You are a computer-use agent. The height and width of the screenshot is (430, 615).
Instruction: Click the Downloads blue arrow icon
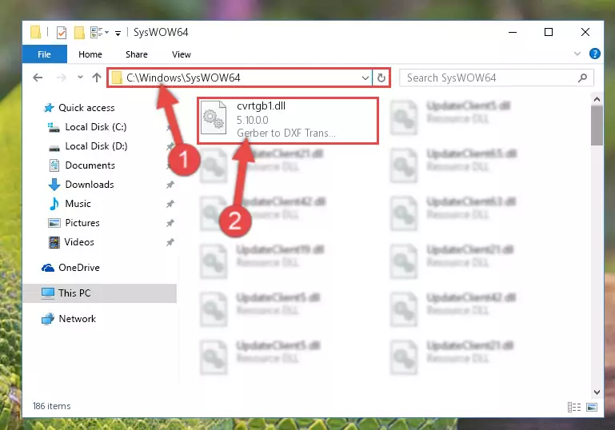click(54, 185)
